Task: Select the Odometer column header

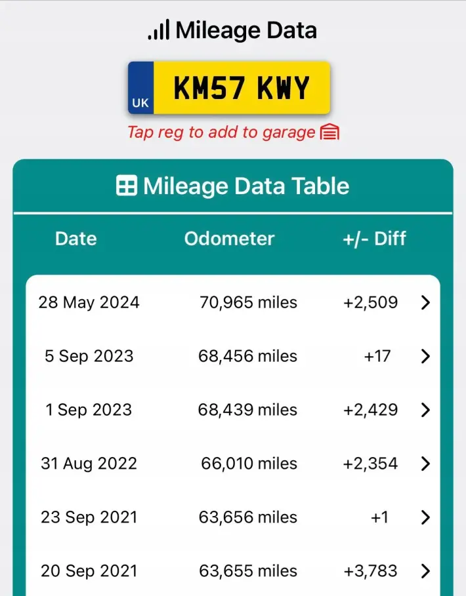Action: click(229, 239)
